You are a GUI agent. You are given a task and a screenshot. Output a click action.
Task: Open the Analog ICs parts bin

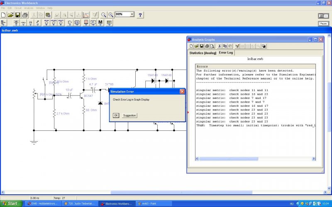pos(46,23)
